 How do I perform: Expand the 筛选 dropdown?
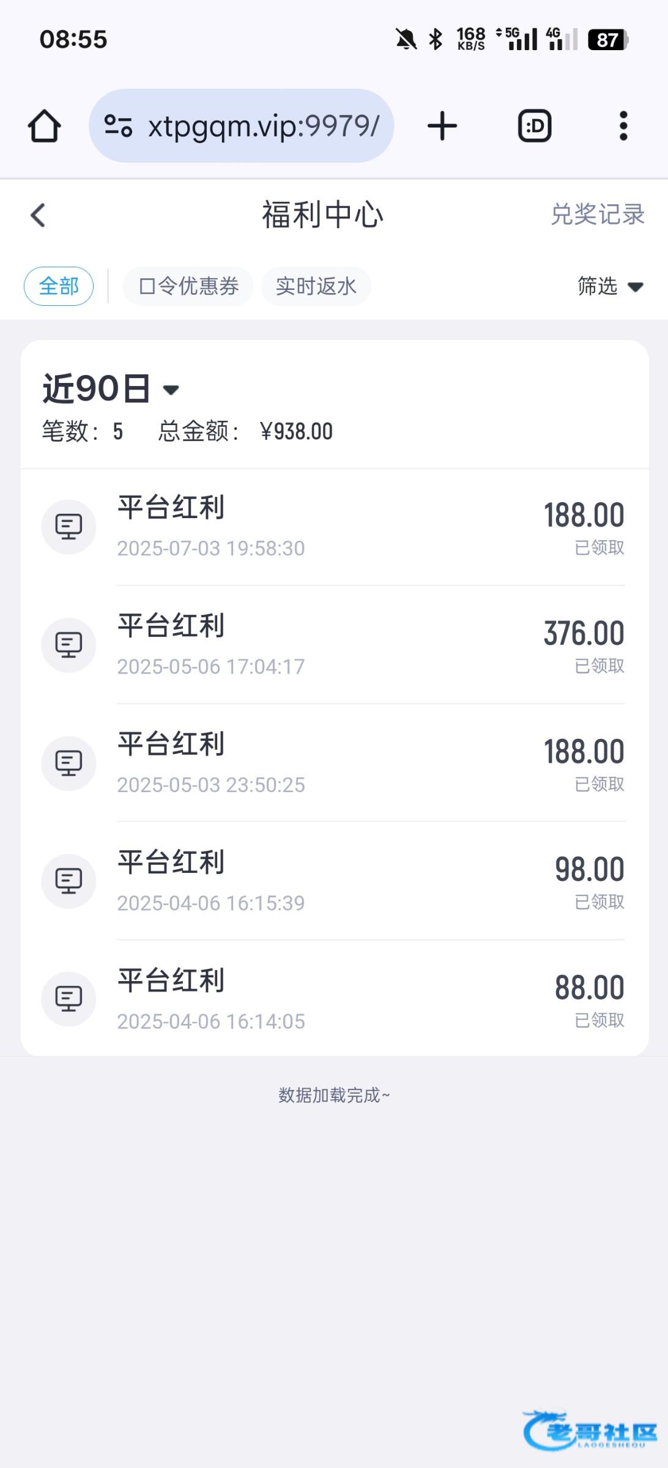coord(610,286)
